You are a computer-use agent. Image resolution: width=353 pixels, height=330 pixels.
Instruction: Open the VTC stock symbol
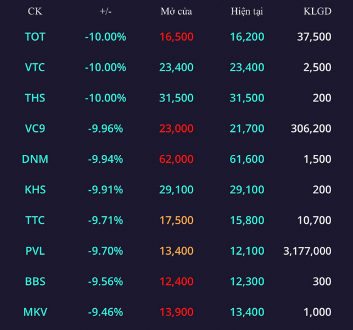click(x=35, y=67)
